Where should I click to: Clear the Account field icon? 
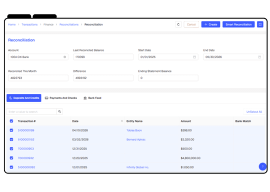(64, 57)
